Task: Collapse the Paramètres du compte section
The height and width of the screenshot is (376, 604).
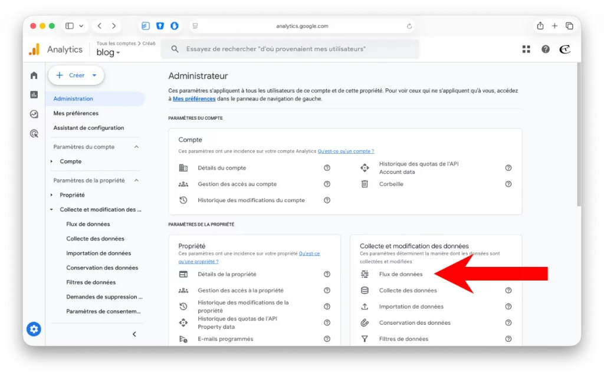Action: tap(135, 146)
